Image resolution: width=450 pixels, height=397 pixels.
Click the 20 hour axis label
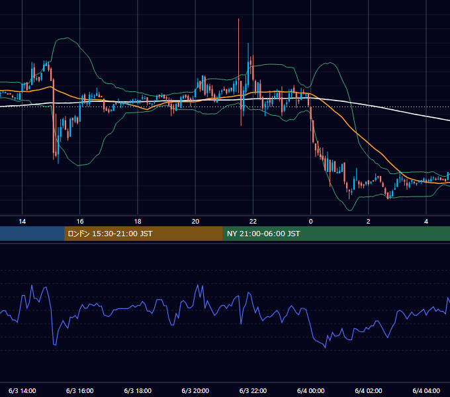point(195,222)
